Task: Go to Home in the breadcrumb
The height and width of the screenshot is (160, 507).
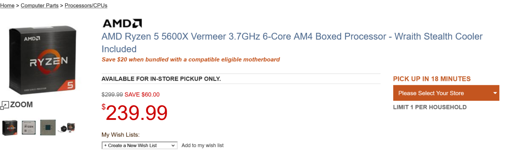Action: click(7, 6)
